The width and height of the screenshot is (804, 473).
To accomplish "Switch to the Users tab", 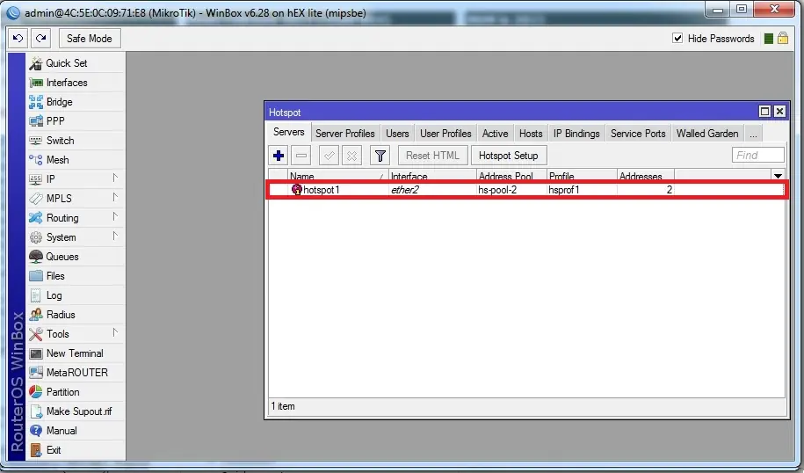I will (x=397, y=134).
